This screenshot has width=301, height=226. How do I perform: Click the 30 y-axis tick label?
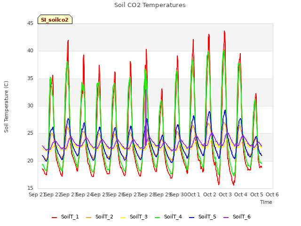pos(30,105)
